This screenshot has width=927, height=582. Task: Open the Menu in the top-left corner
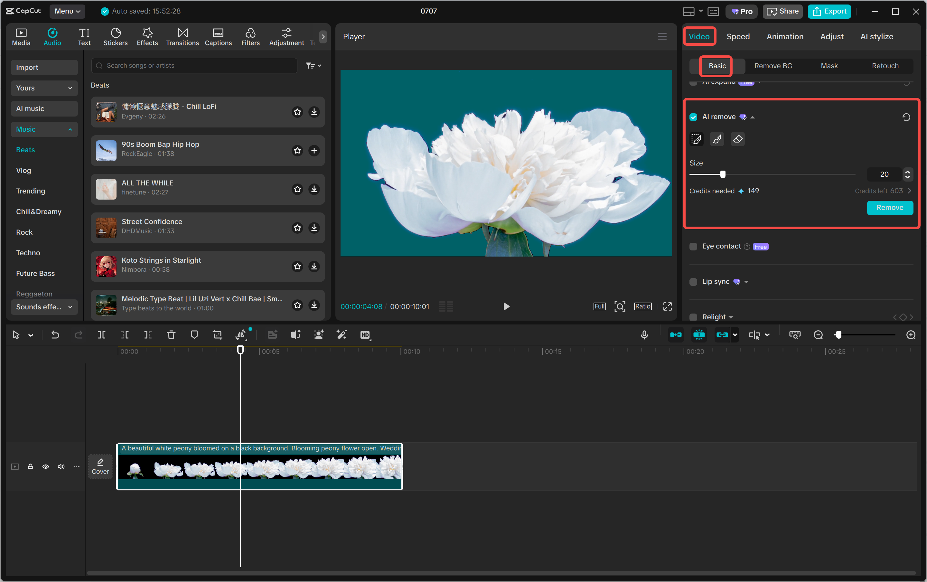(x=67, y=11)
